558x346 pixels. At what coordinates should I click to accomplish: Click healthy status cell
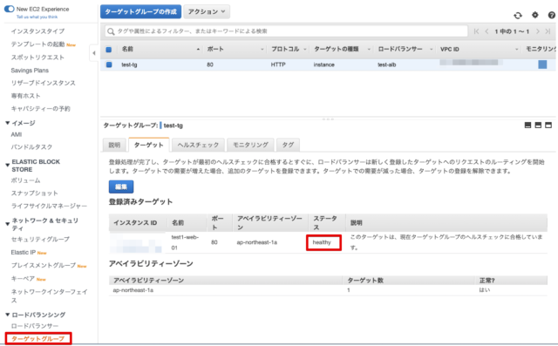[322, 242]
